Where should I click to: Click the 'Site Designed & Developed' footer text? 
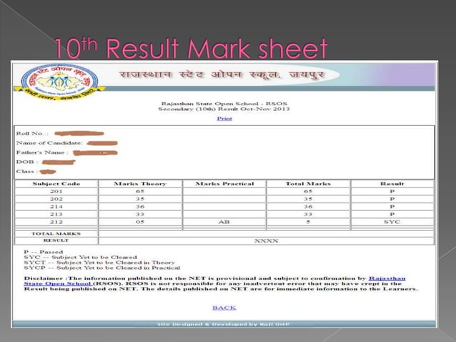pos(223,324)
